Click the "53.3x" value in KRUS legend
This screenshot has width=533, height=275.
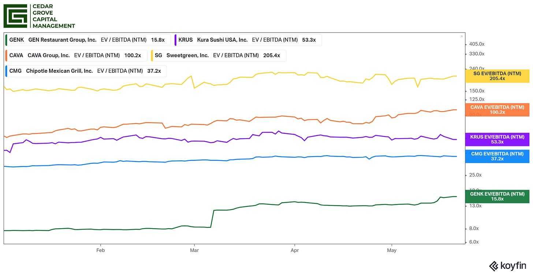click(x=309, y=40)
